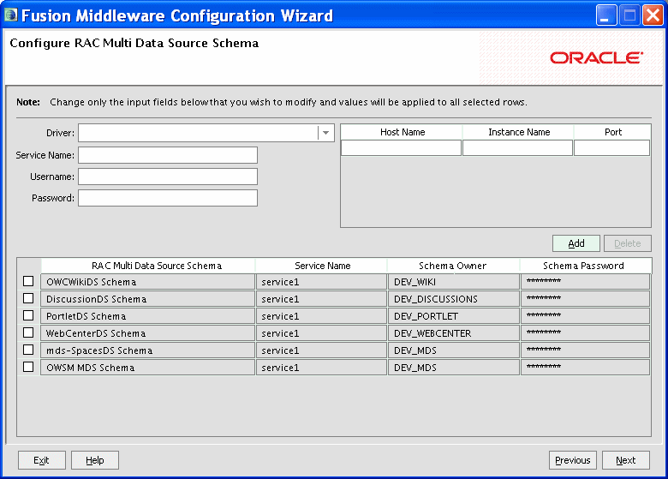Image resolution: width=668 pixels, height=479 pixels.
Task: Click into the Service Name input field
Action: (x=168, y=155)
